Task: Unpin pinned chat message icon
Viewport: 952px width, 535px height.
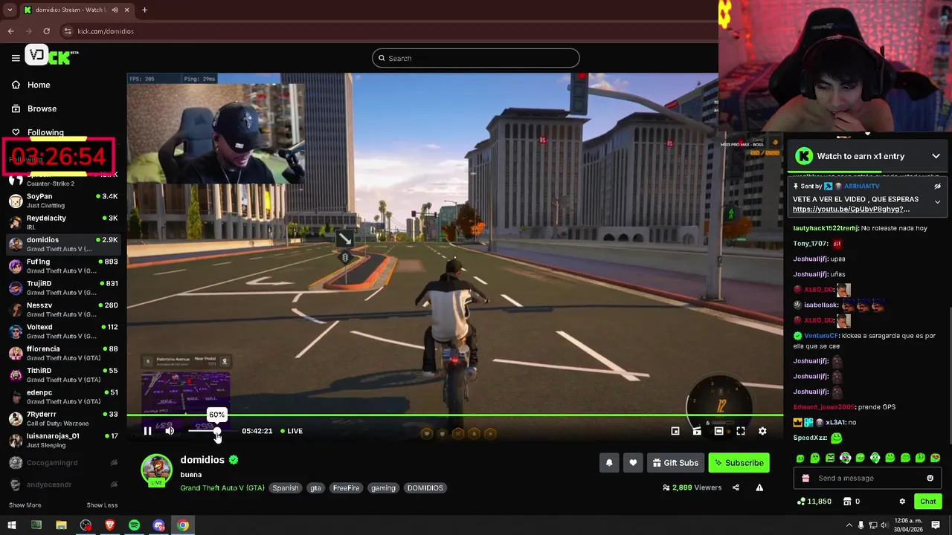Action: point(937,187)
